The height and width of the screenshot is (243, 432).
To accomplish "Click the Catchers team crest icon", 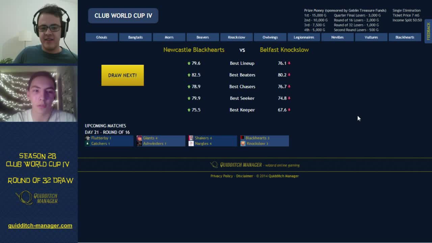I will coord(87,143).
